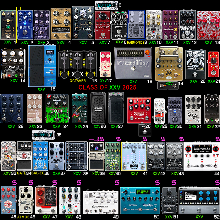This screenshot has height=220, width=220.
Task: Select the pink Venus pedal
Action: 34,108
